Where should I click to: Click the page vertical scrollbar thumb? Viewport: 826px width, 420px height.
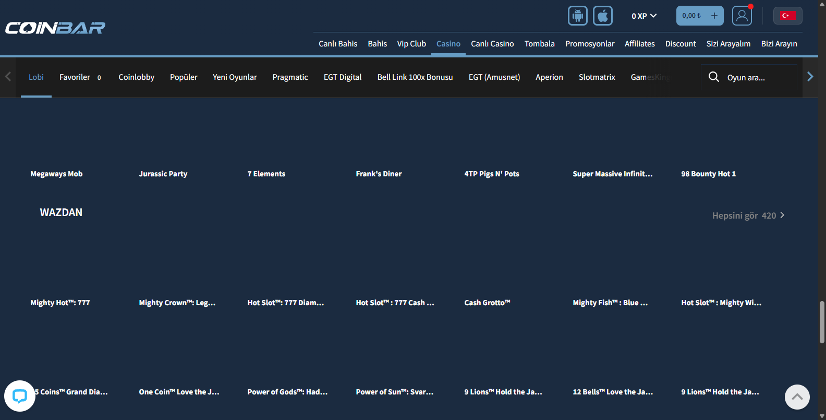pyautogui.click(x=822, y=322)
